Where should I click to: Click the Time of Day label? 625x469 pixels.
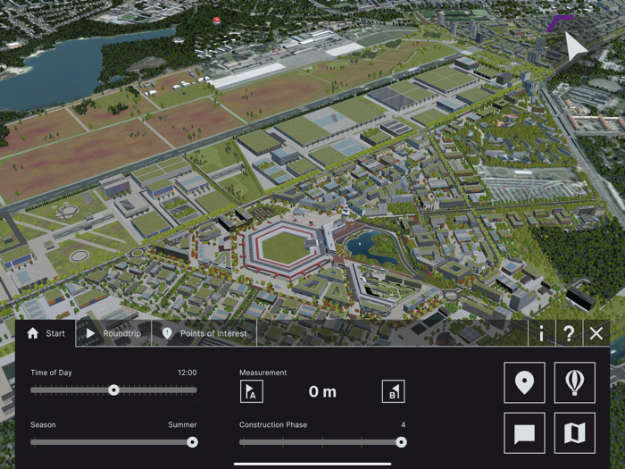[51, 373]
